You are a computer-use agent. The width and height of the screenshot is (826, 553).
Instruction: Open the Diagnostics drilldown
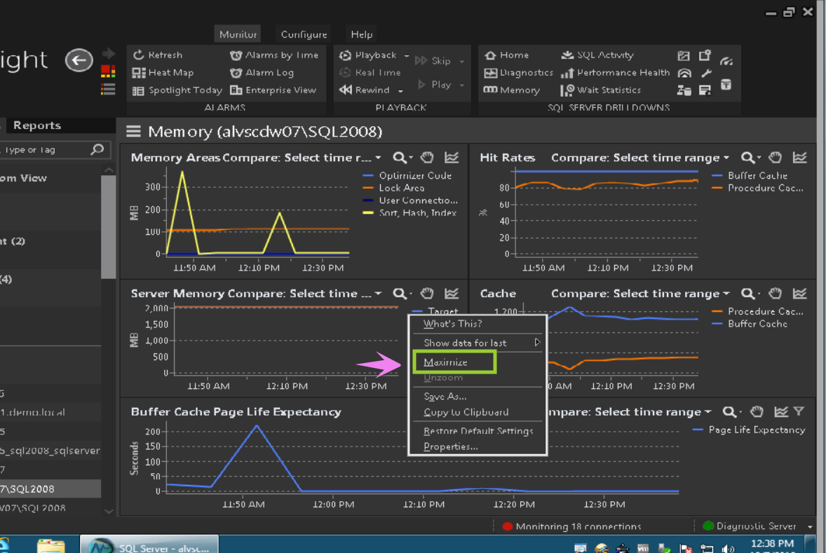[x=518, y=73]
